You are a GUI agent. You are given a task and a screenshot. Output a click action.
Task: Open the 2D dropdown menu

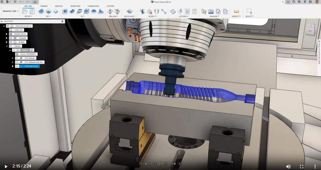click(48, 16)
